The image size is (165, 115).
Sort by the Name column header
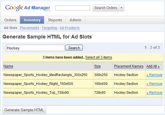click(x=8, y=66)
